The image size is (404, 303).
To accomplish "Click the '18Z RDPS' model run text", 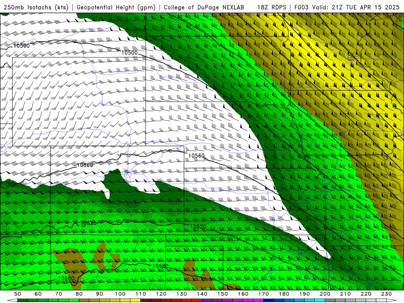I will 272,7.
